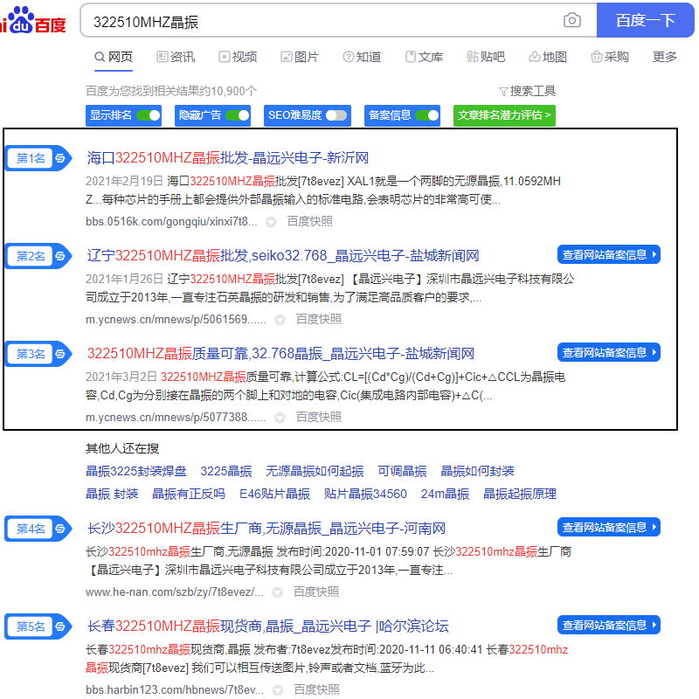Click 查看网站备案信息 for the 第2名 result
The height and width of the screenshot is (699, 699).
[608, 254]
